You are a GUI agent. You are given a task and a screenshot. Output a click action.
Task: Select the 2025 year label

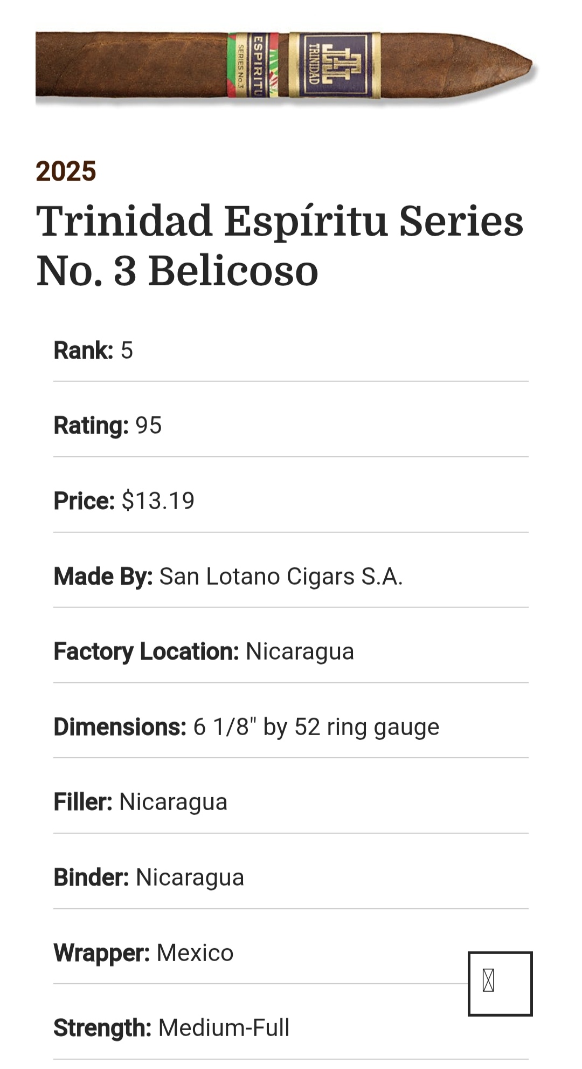coord(66,172)
